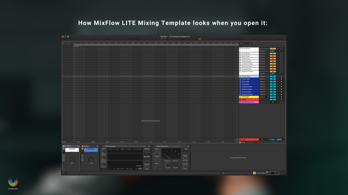Image resolution: width=348 pixels, height=195 pixels.
Task: Click the Main track volume value
Action: click(273, 139)
